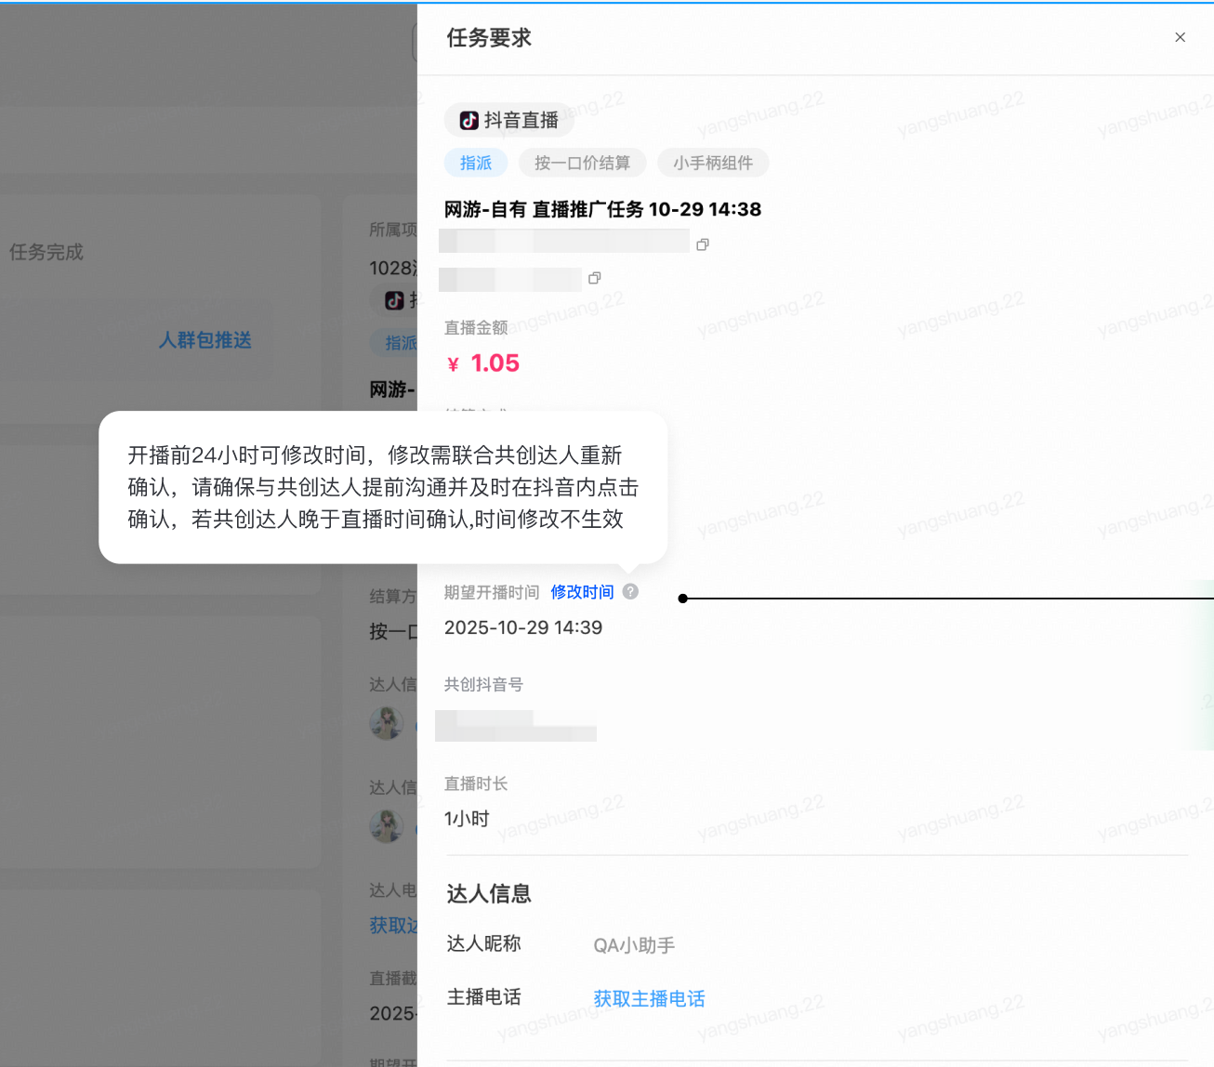
Task: Close the 任务要求 panel
Action: (1180, 37)
